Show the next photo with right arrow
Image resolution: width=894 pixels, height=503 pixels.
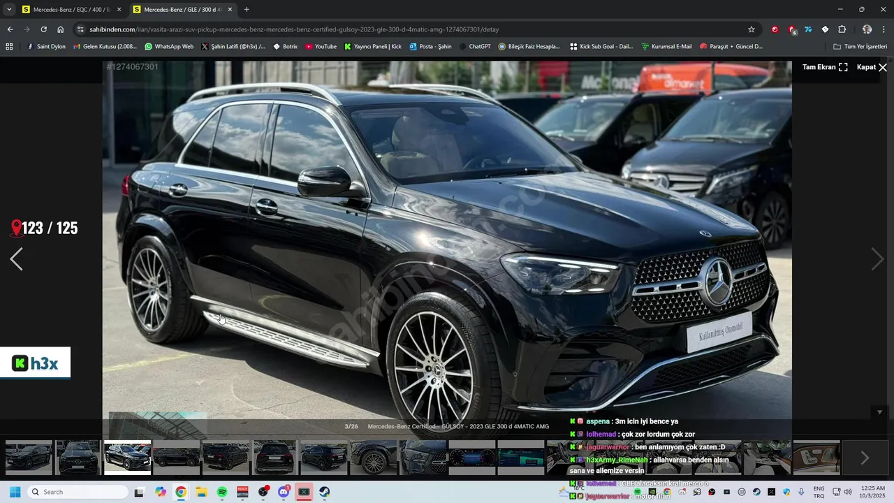[877, 259]
